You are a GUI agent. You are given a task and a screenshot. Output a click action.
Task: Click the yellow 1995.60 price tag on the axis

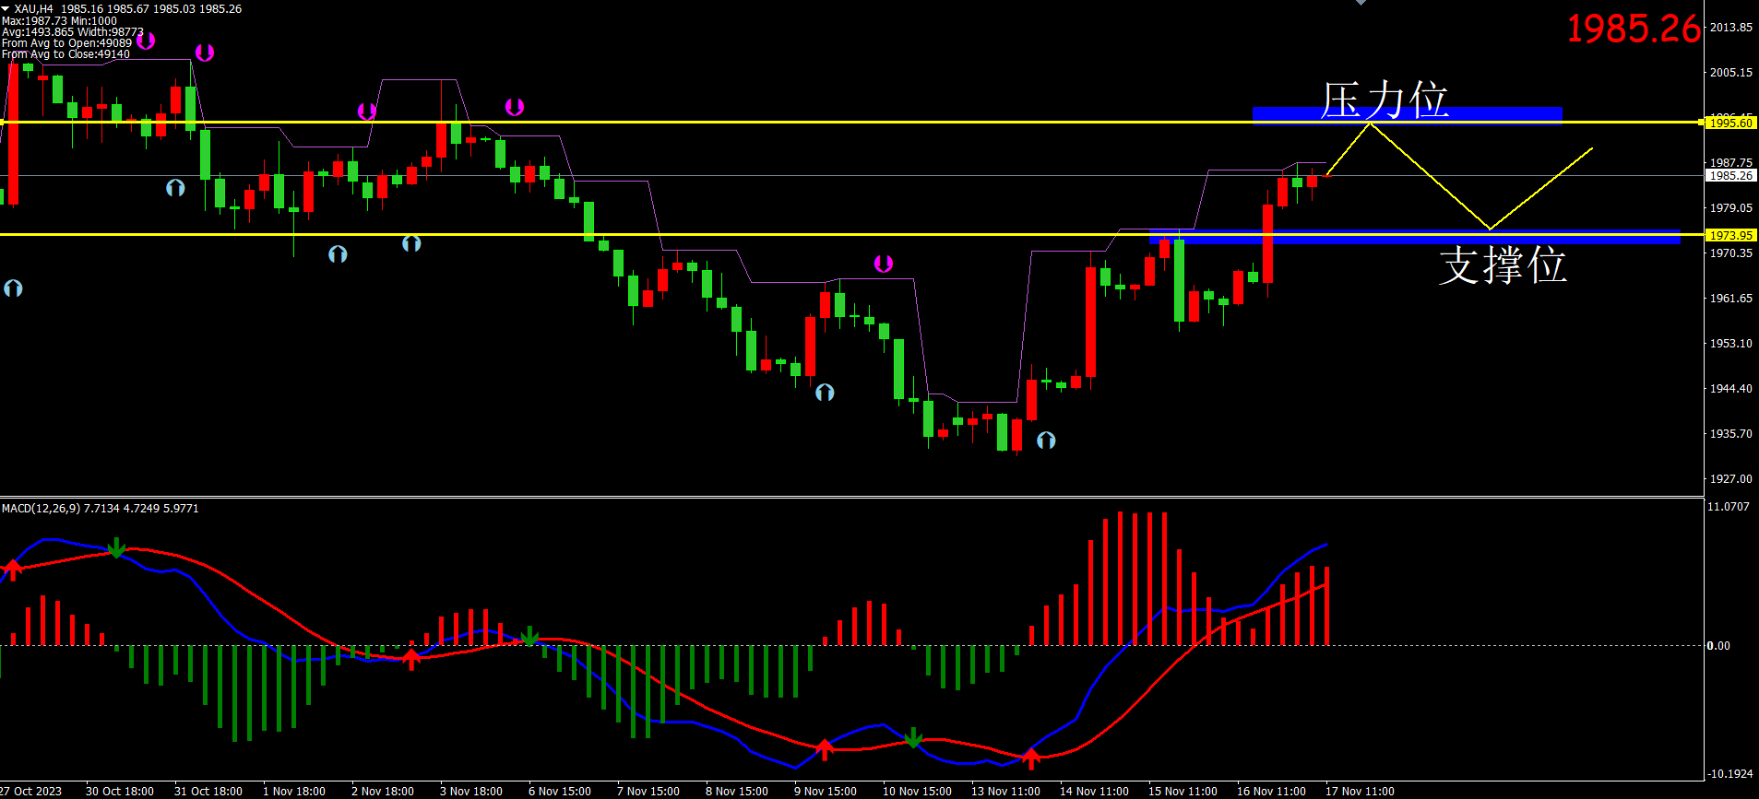(x=1730, y=123)
